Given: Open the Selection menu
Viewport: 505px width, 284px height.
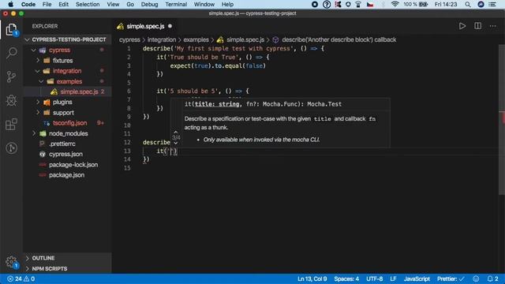Looking at the screenshot, I should 88,5.
